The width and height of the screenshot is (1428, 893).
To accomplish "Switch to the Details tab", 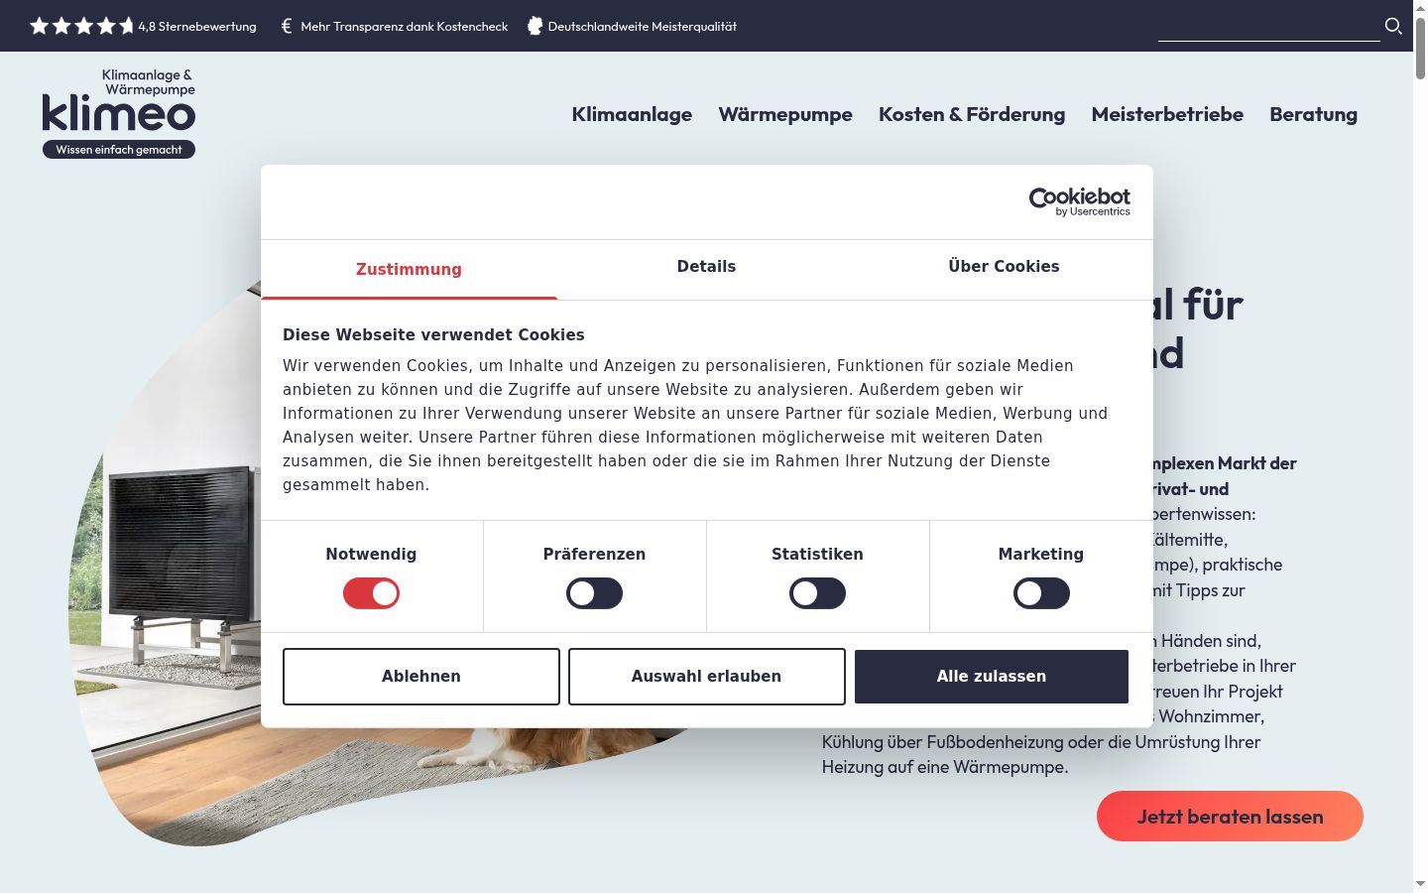I will (706, 267).
